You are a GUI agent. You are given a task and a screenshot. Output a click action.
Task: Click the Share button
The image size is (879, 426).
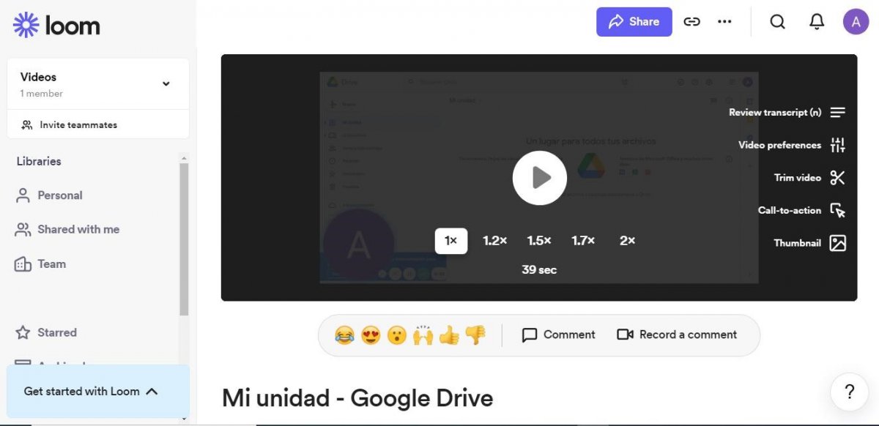[x=634, y=22]
